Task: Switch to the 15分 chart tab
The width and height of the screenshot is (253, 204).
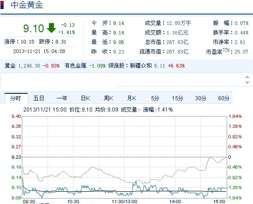Action: pyautogui.click(x=177, y=98)
